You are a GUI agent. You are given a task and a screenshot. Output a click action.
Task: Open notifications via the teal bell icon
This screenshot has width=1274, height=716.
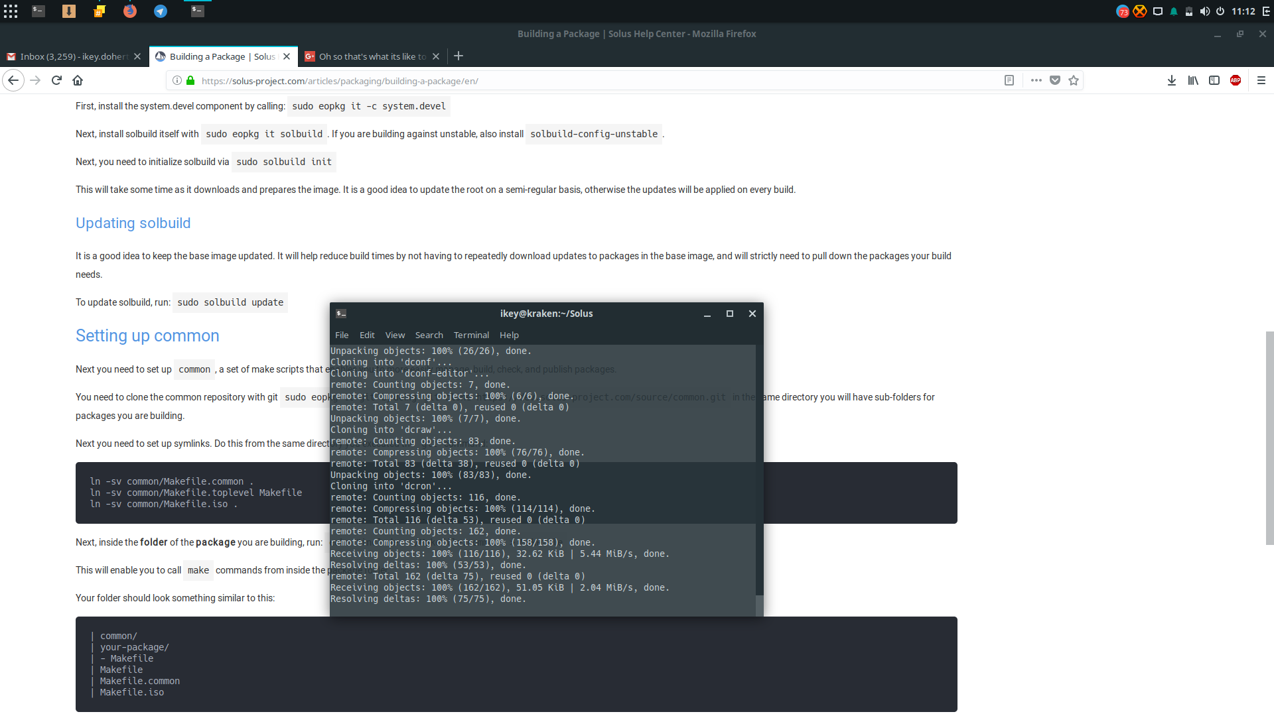tap(1174, 11)
